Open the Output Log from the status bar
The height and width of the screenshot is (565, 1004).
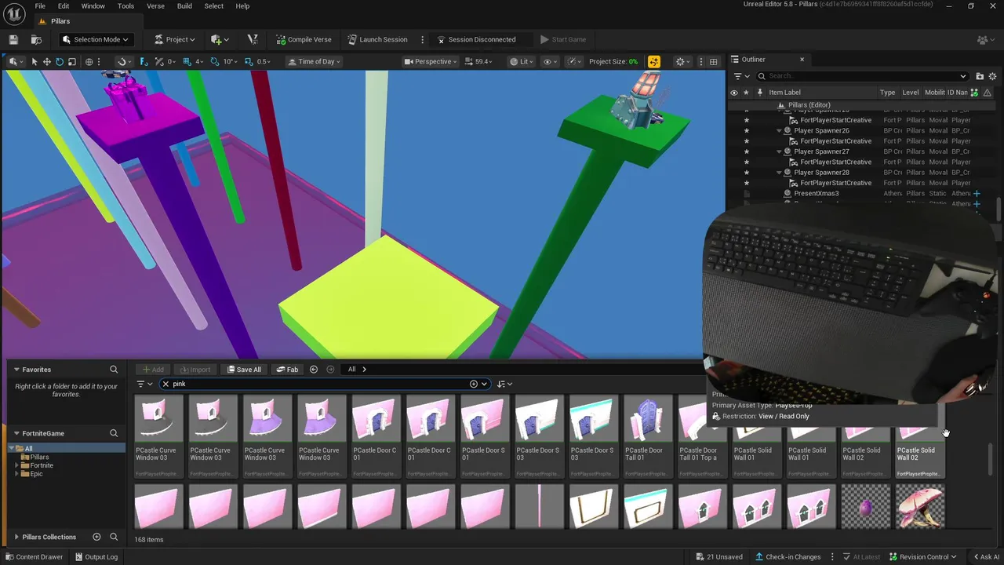point(96,557)
